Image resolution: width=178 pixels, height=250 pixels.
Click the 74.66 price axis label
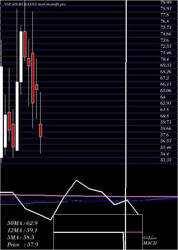166,34
